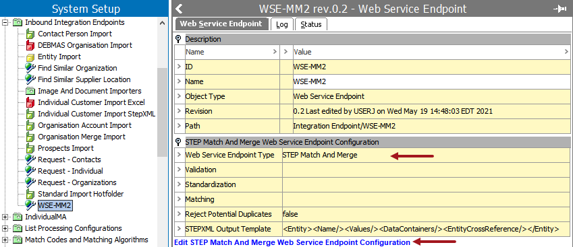
Task: Click the pin icon in title bar
Action: tap(560, 9)
